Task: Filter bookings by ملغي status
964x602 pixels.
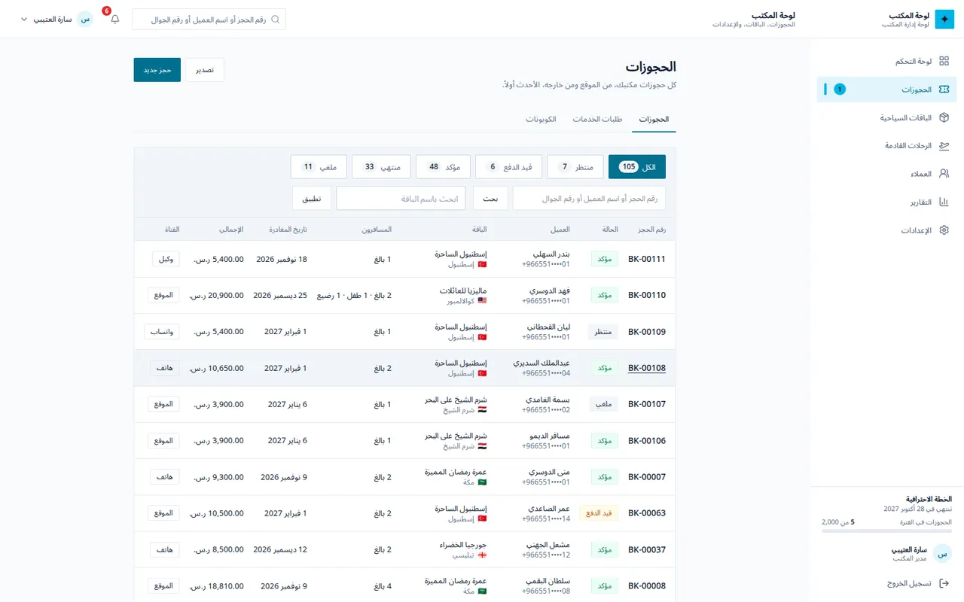Action: (x=319, y=167)
